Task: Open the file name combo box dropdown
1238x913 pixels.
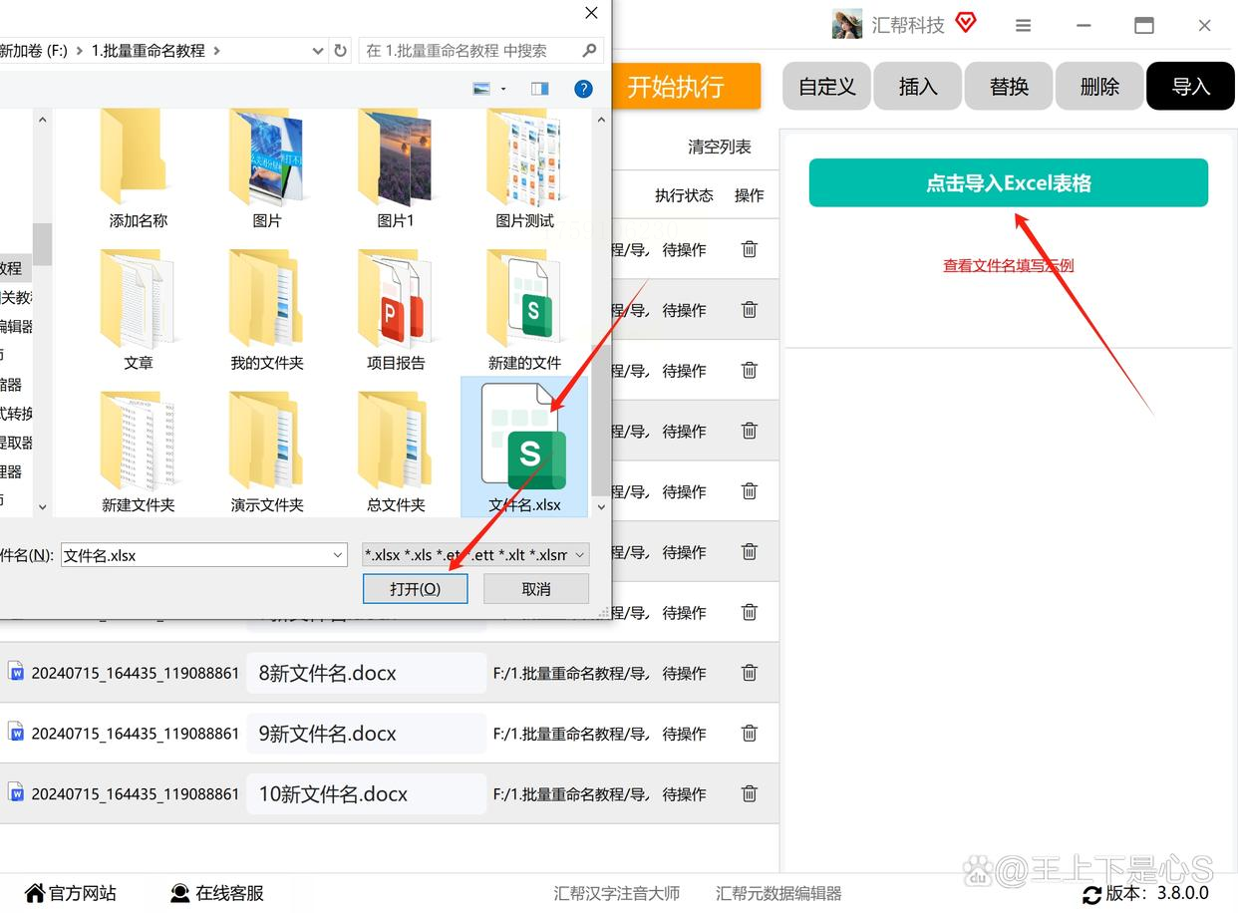Action: (338, 555)
